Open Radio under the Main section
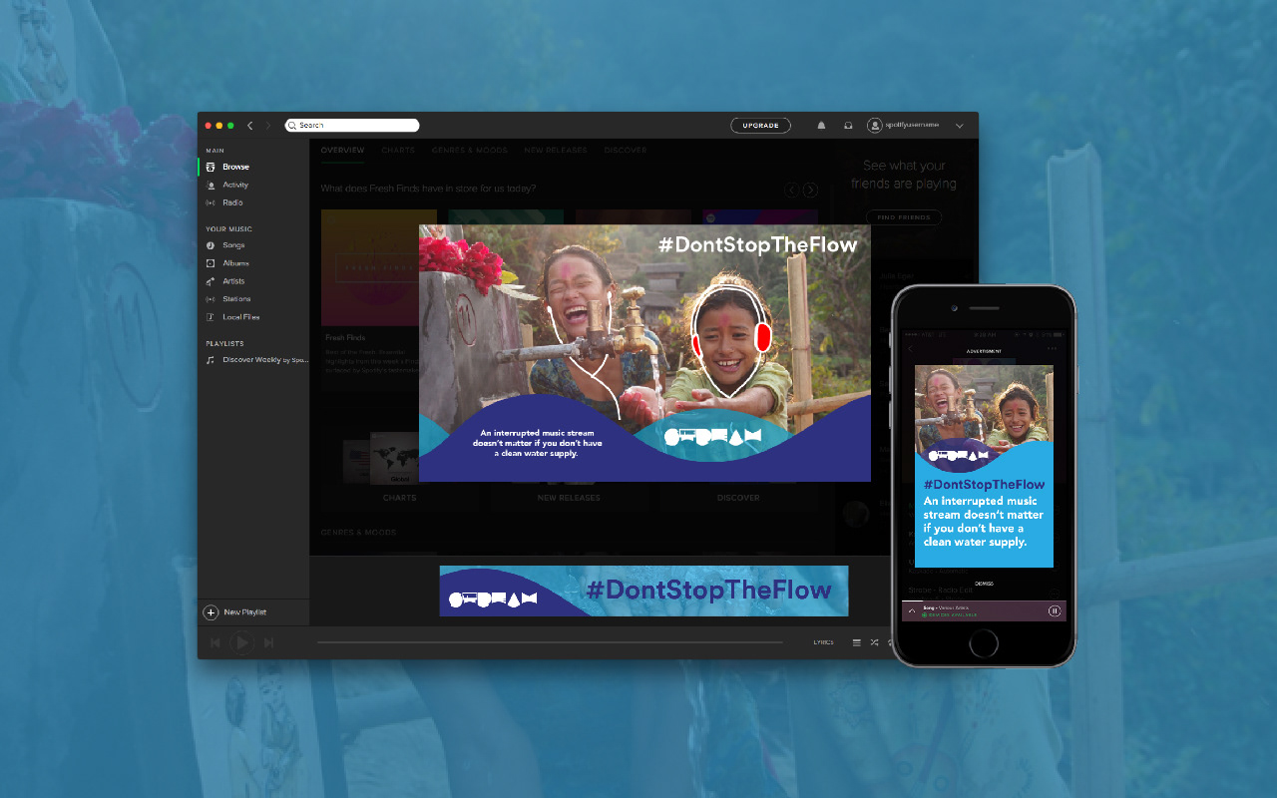The height and width of the screenshot is (798, 1277). [x=232, y=202]
